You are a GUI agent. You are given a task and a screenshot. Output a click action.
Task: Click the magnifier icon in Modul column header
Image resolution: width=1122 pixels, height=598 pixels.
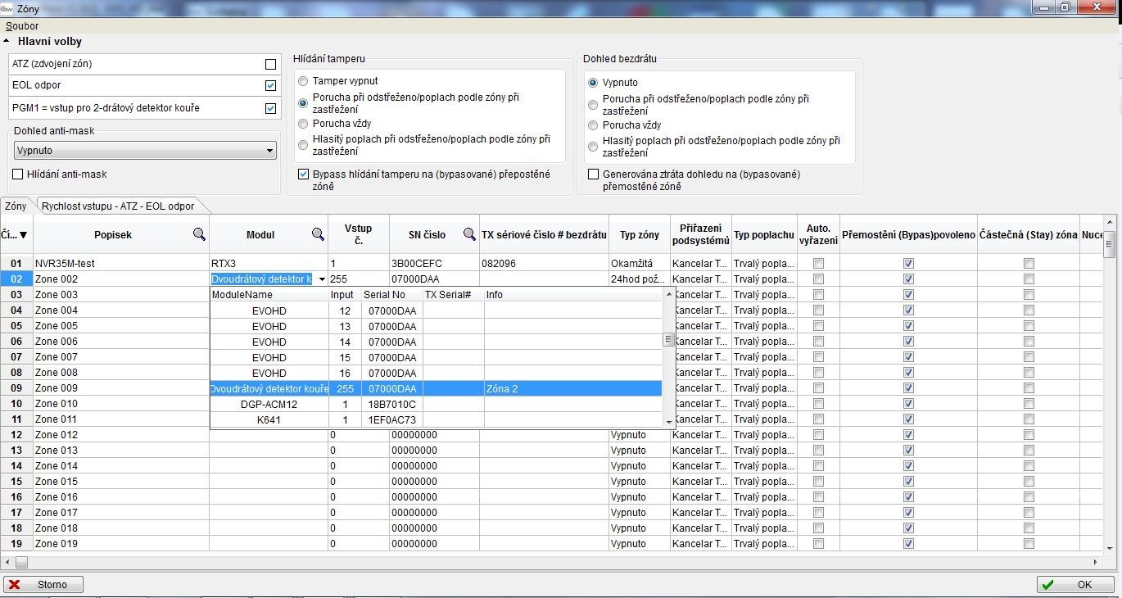coord(318,234)
